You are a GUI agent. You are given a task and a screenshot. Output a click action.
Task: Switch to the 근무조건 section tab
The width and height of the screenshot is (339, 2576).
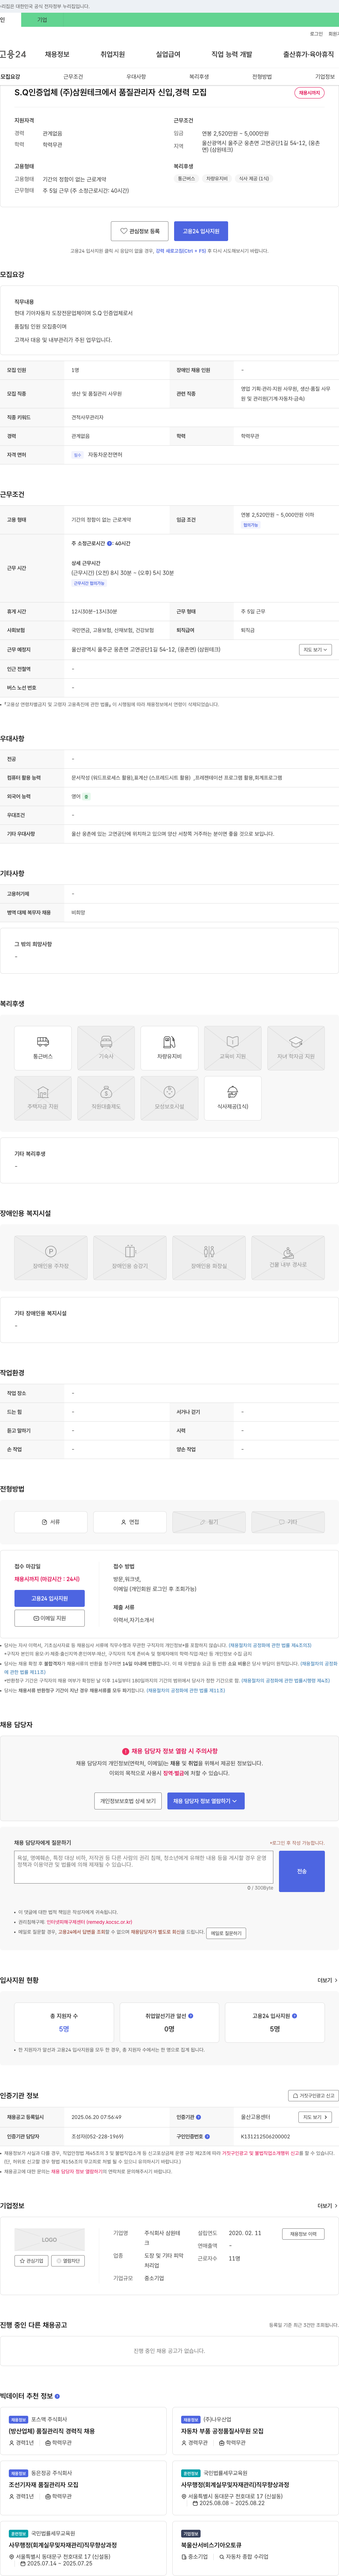[x=73, y=77]
